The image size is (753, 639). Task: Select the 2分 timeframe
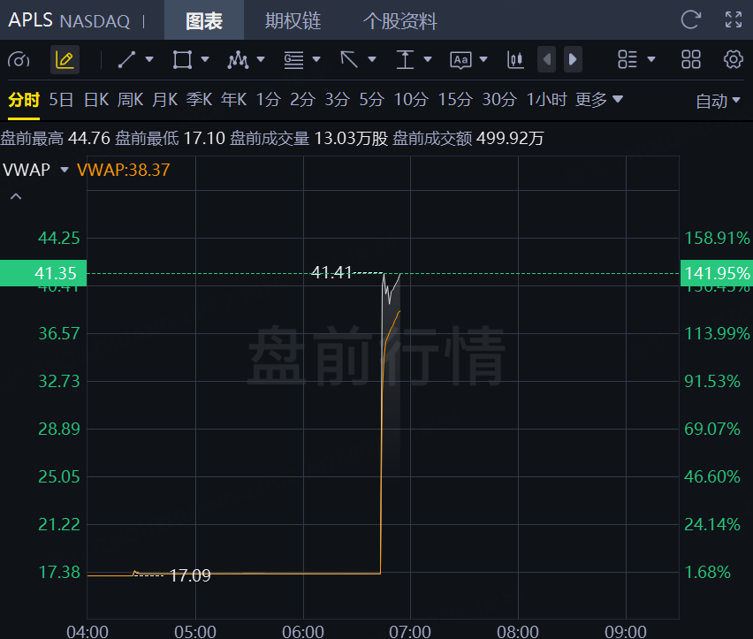coord(302,100)
